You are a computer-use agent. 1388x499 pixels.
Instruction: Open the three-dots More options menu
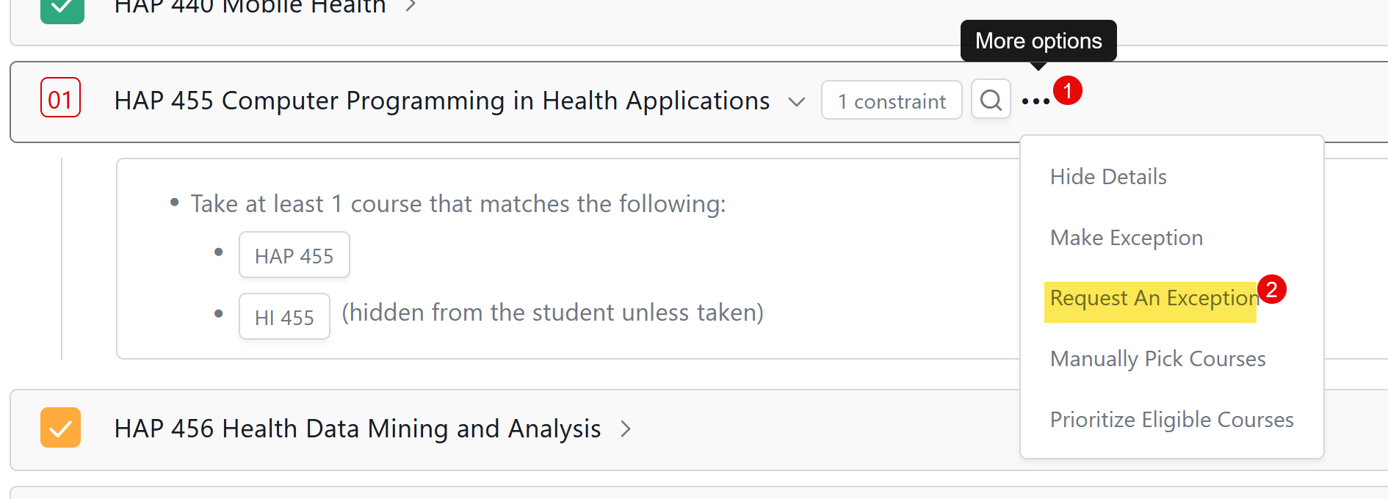click(x=1035, y=101)
